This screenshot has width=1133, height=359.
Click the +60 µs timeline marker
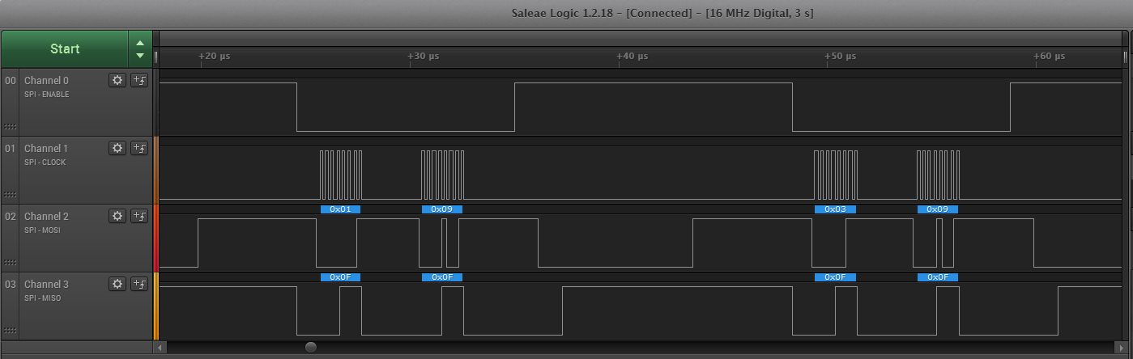pos(1049,57)
